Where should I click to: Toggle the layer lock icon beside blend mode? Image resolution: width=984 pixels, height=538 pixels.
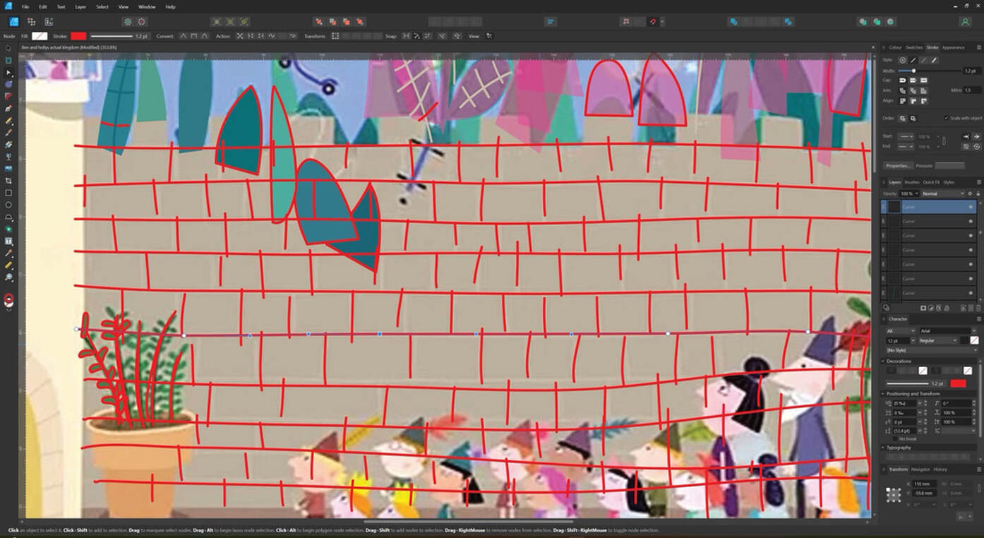click(x=978, y=193)
